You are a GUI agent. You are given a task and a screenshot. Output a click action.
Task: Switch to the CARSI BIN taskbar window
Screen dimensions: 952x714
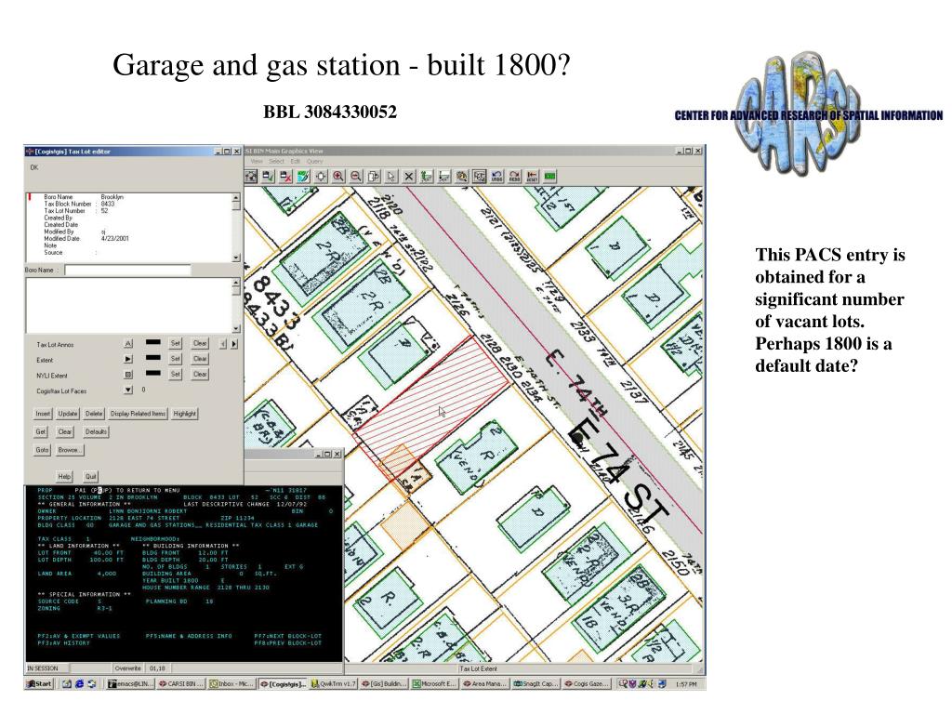(181, 683)
